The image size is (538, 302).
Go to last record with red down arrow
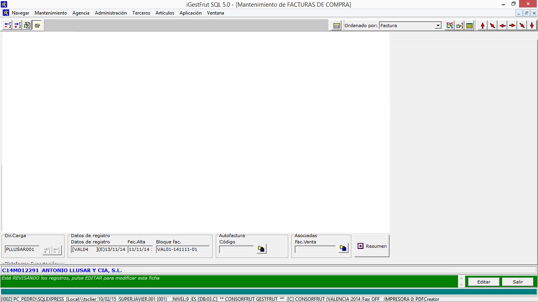click(532, 26)
